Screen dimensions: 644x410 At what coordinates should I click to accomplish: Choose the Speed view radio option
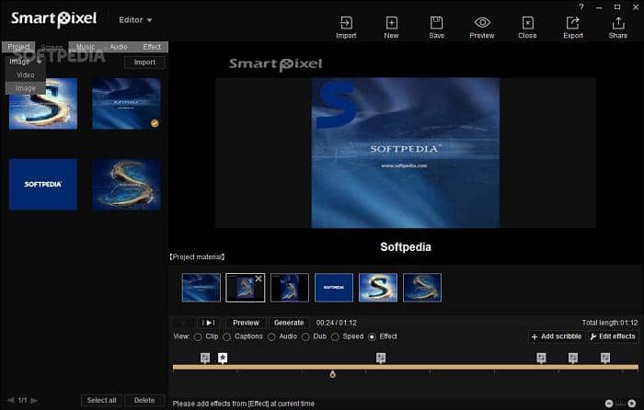[x=335, y=337]
